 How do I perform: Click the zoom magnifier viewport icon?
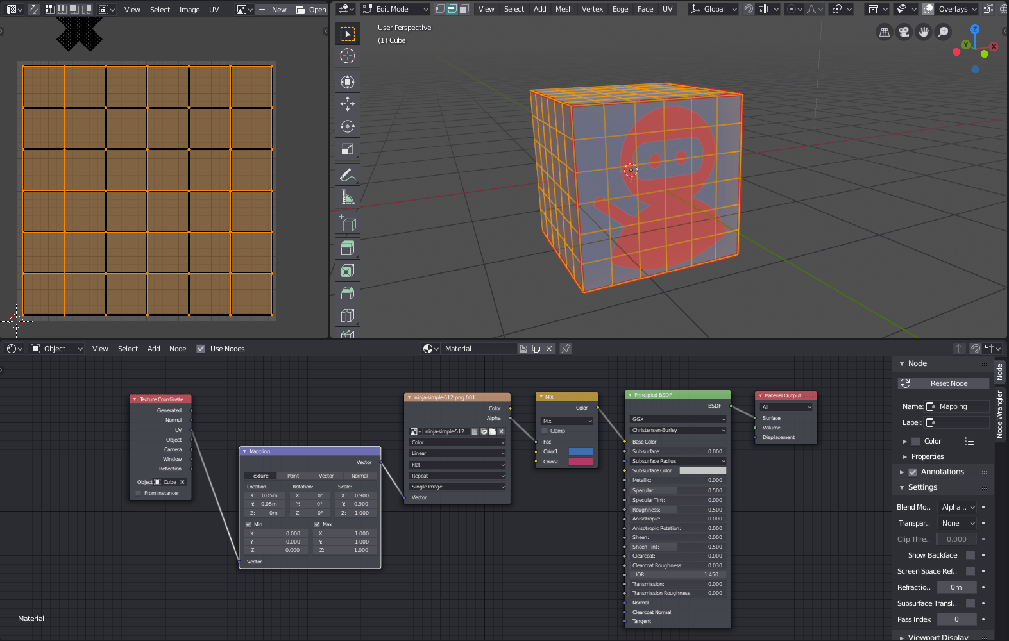pyautogui.click(x=943, y=32)
